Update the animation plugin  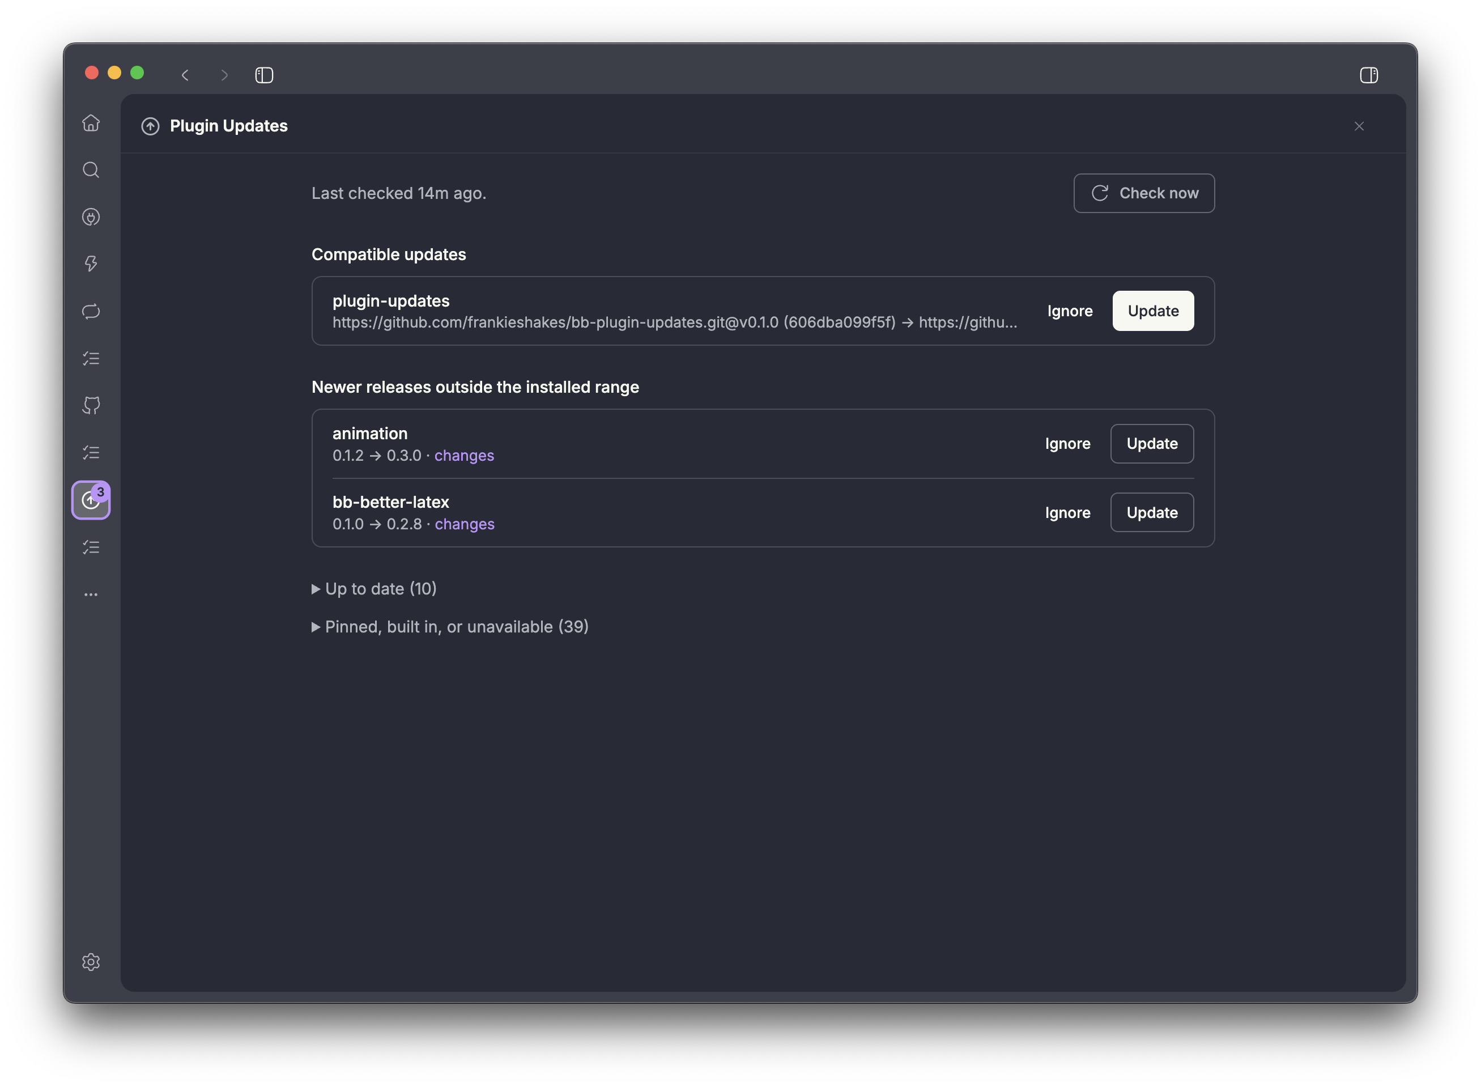point(1151,444)
